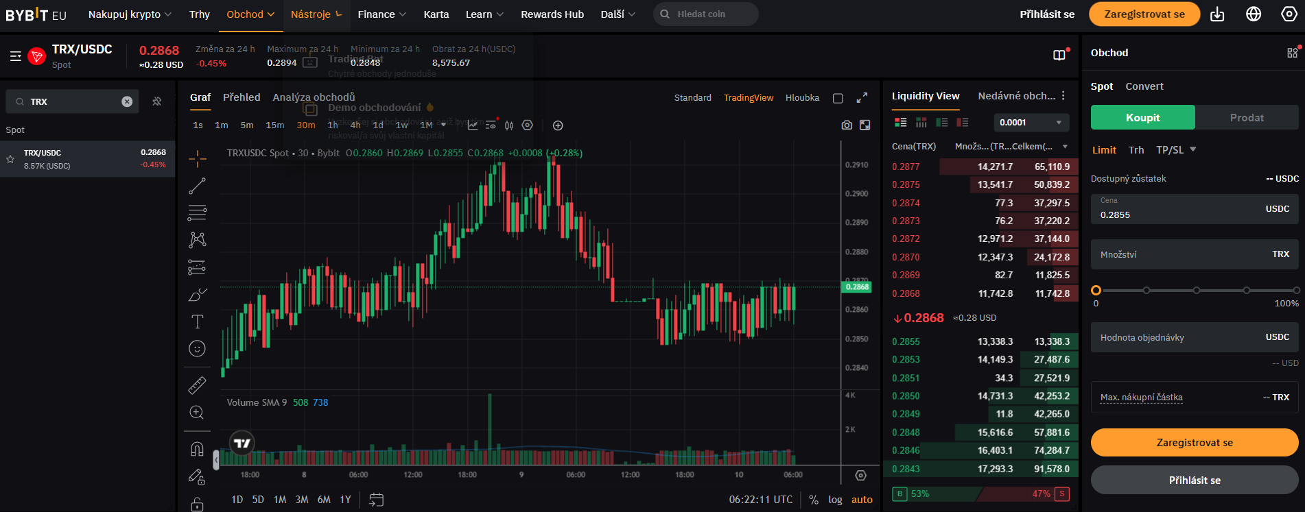
Task: Open the chart indicators menu
Action: (473, 125)
